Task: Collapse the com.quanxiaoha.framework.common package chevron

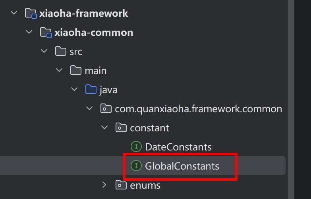Action: (89, 109)
